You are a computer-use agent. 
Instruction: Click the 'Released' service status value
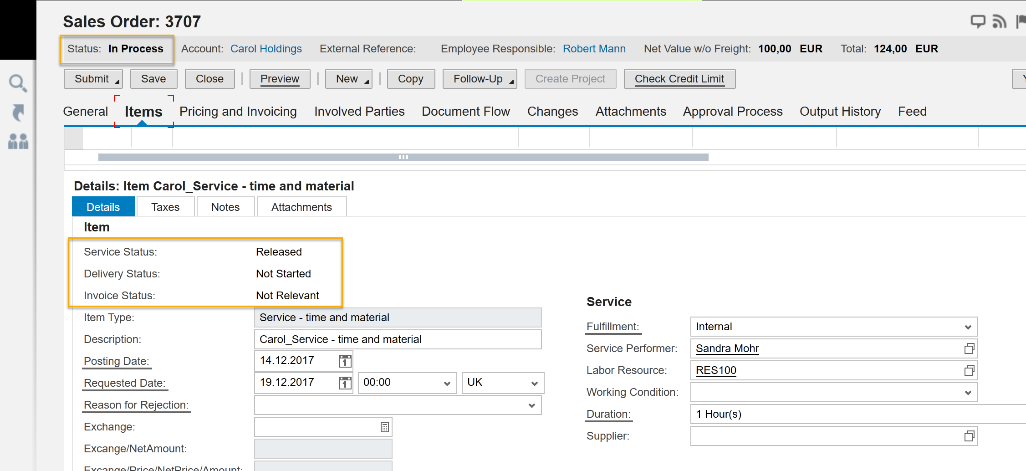click(x=279, y=252)
